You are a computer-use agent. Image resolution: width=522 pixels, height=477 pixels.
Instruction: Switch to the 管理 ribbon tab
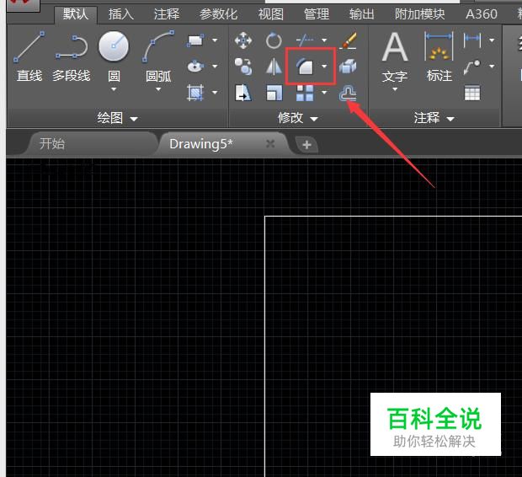317,14
